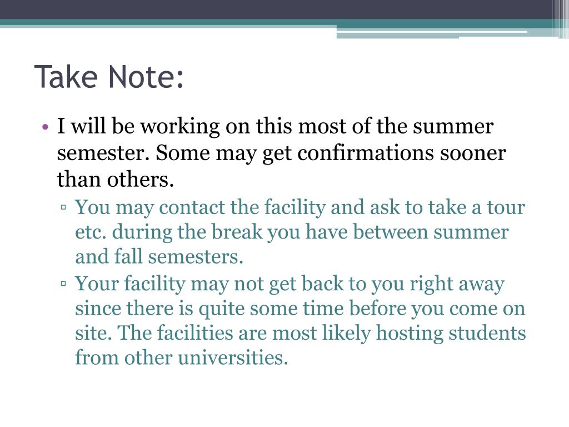
Task: Click the 'Take Note:' slide title
Action: (x=109, y=77)
